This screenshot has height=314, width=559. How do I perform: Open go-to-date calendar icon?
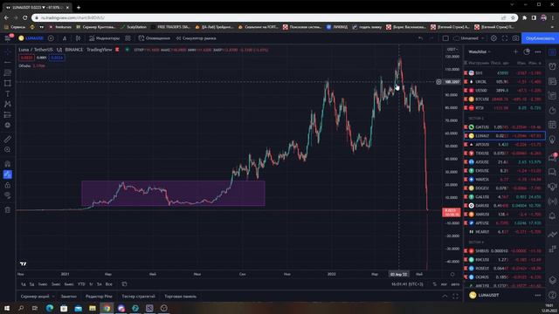pyautogui.click(x=124, y=284)
